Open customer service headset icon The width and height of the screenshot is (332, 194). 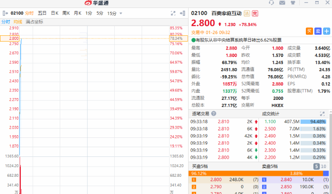pos(271,3)
